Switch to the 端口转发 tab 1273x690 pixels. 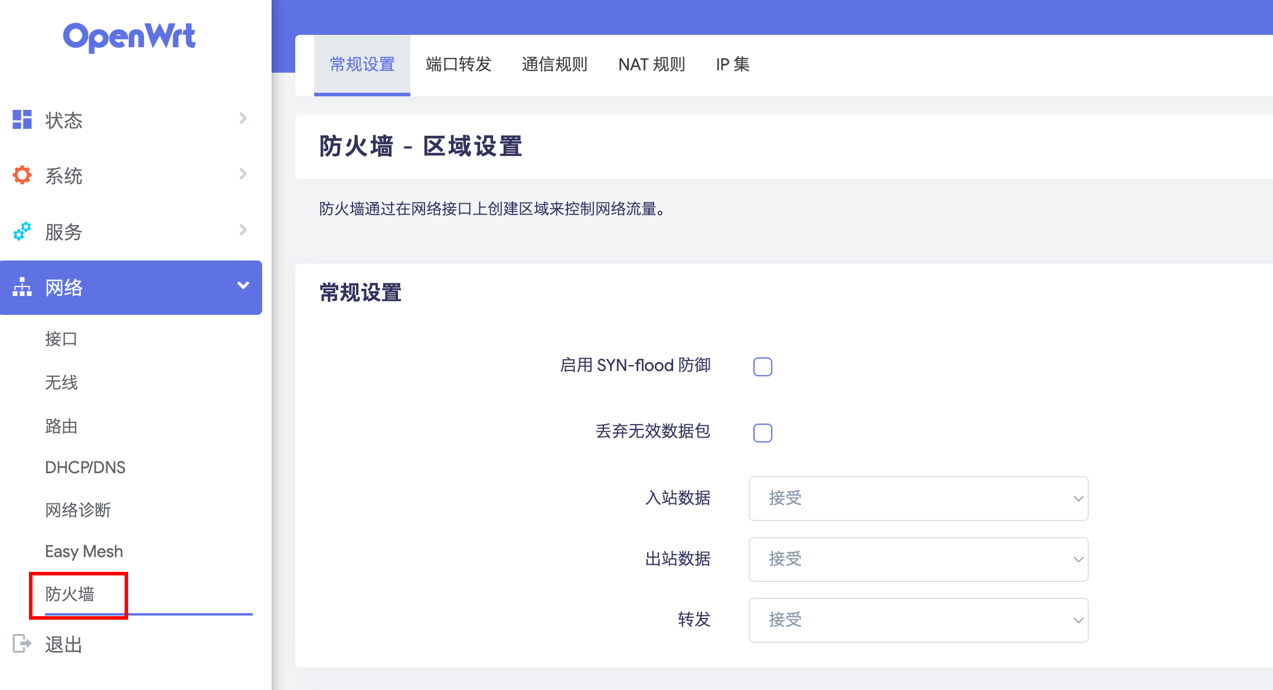pyautogui.click(x=458, y=64)
